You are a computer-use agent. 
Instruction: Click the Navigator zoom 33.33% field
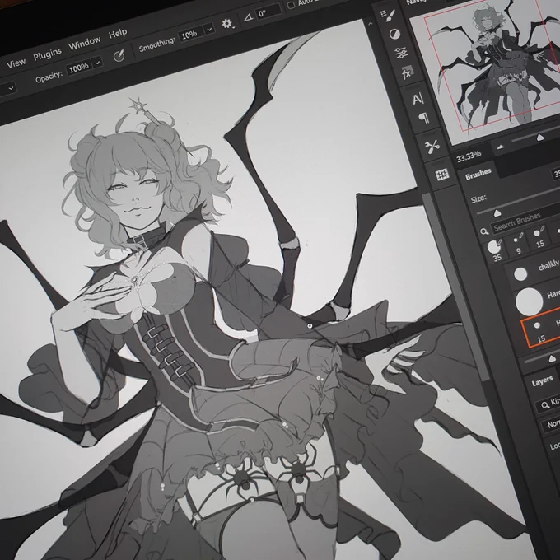tap(469, 156)
